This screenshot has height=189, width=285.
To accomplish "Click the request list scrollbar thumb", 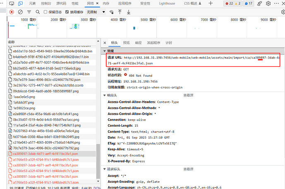I will pos(98,161).
